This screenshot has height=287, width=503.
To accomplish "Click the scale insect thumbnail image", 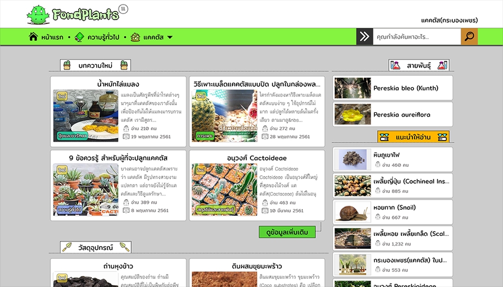I will click(353, 238).
